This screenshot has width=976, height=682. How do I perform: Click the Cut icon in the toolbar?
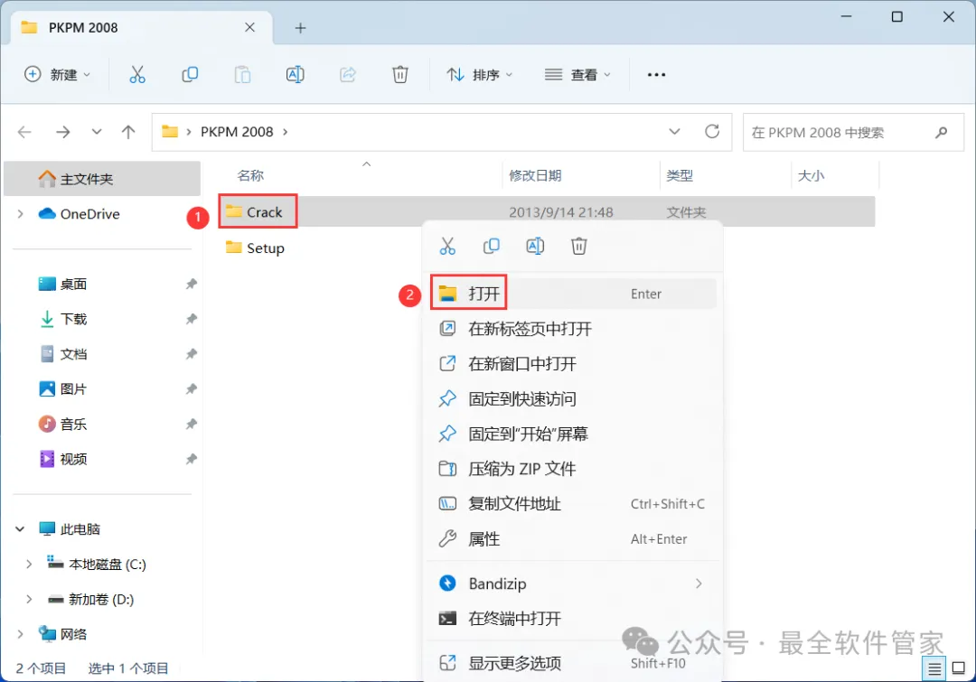[x=137, y=75]
